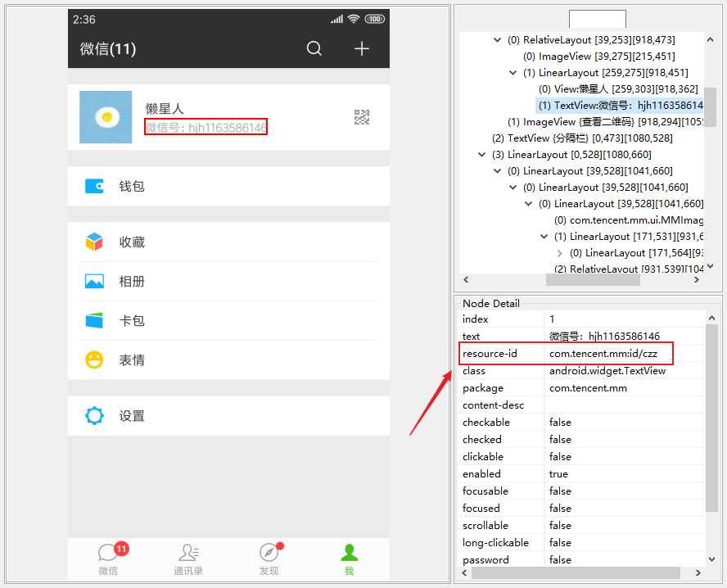Switch to the 我 profile tab
The height and width of the screenshot is (588, 727).
[349, 559]
